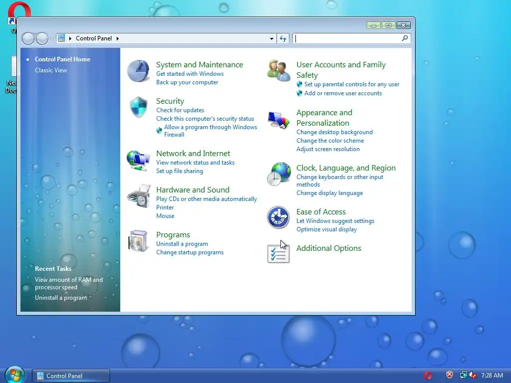Select Control Panel Home in sidebar

pos(62,59)
